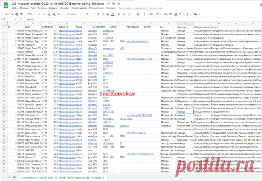Image resolution: width=262 pixels, height=181 pixels.
Task: Open the number format 123 dropdown
Action: coord(60,14)
